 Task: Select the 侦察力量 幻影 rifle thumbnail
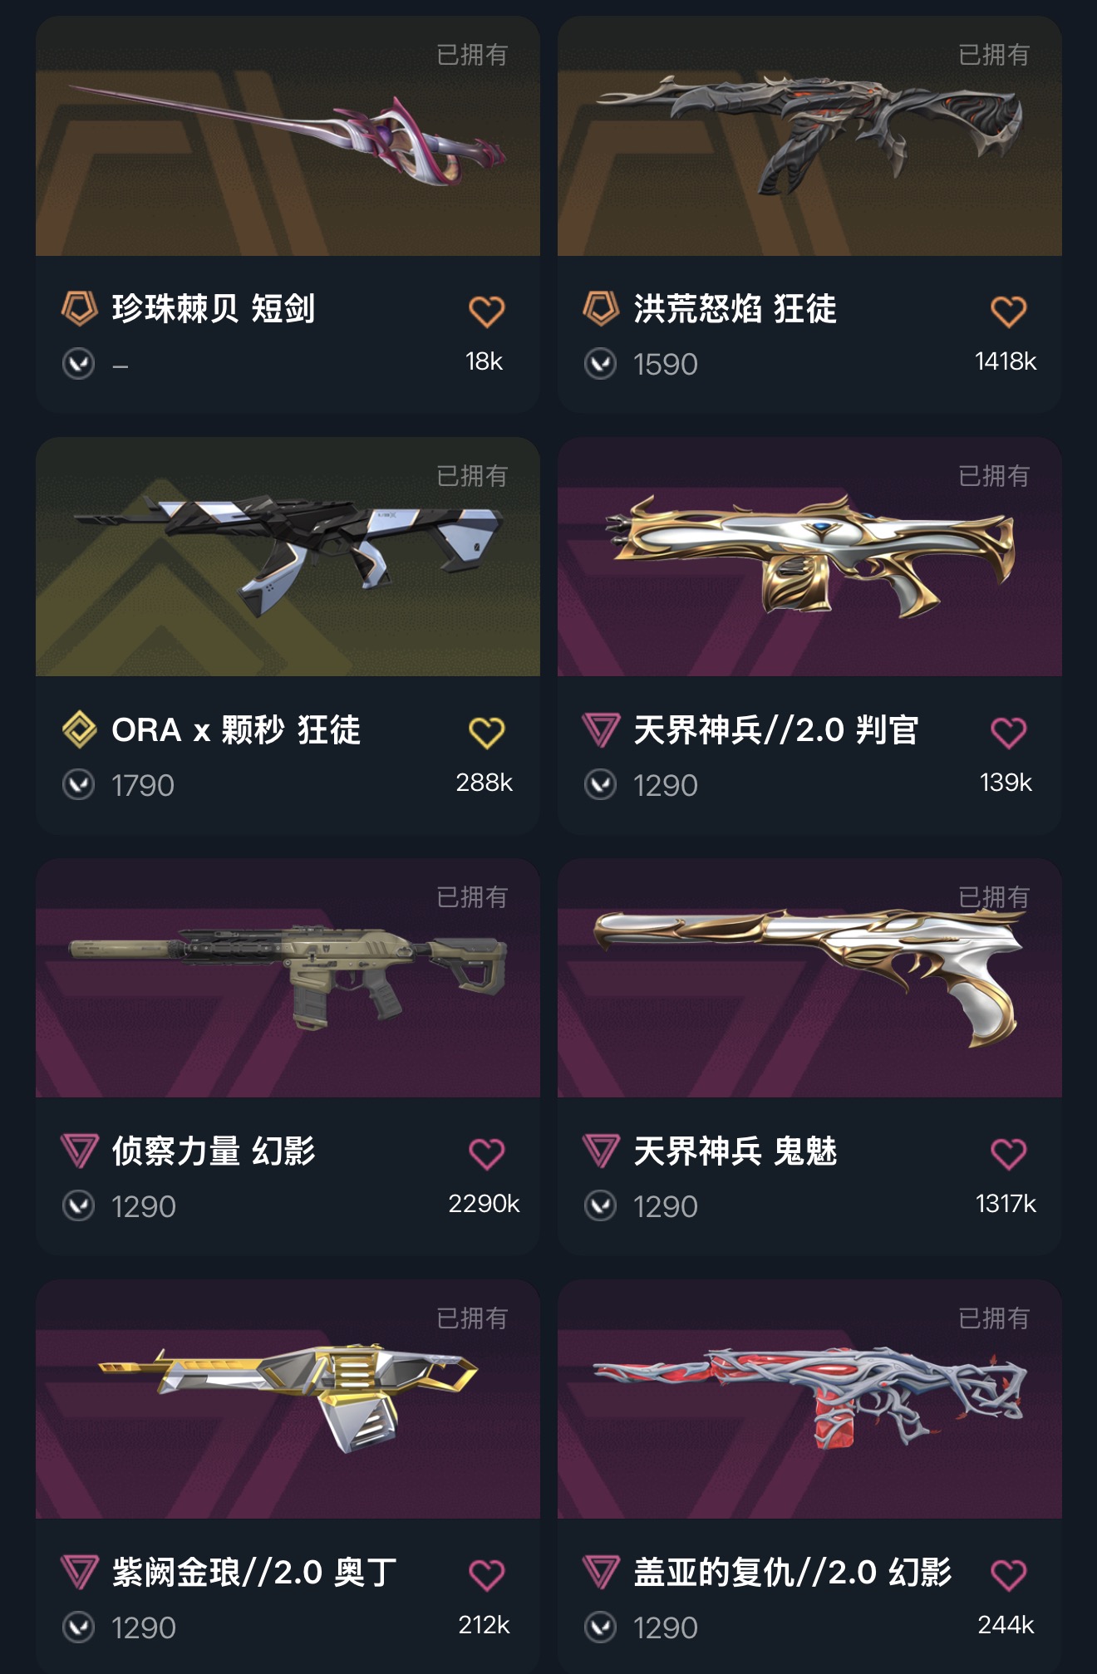click(288, 979)
